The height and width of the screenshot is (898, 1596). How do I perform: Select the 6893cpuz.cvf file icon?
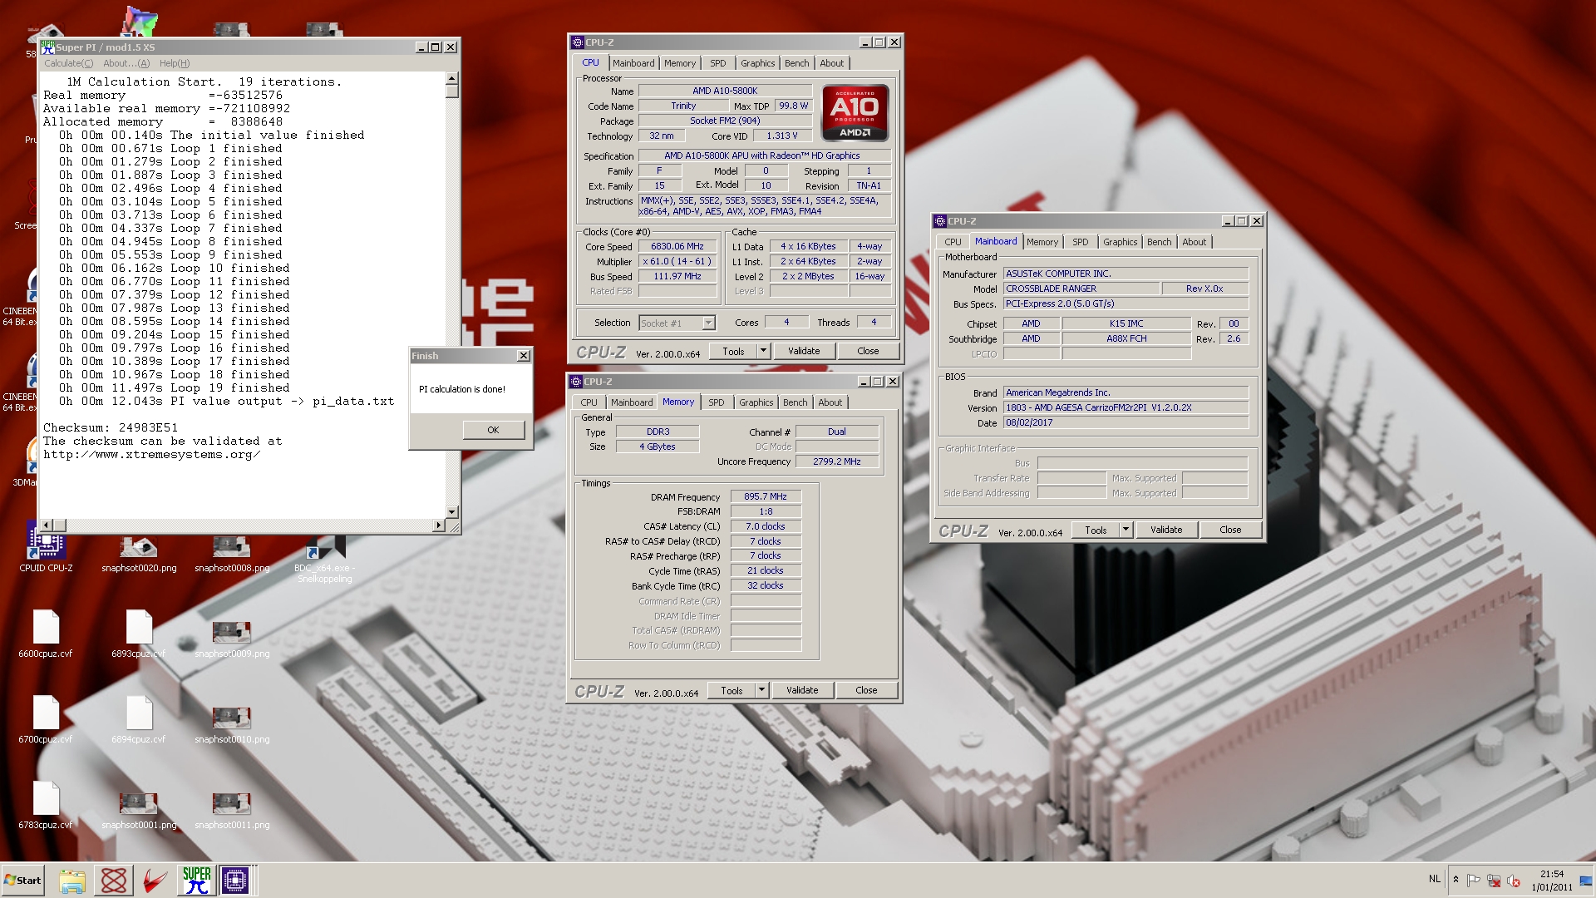click(x=139, y=634)
